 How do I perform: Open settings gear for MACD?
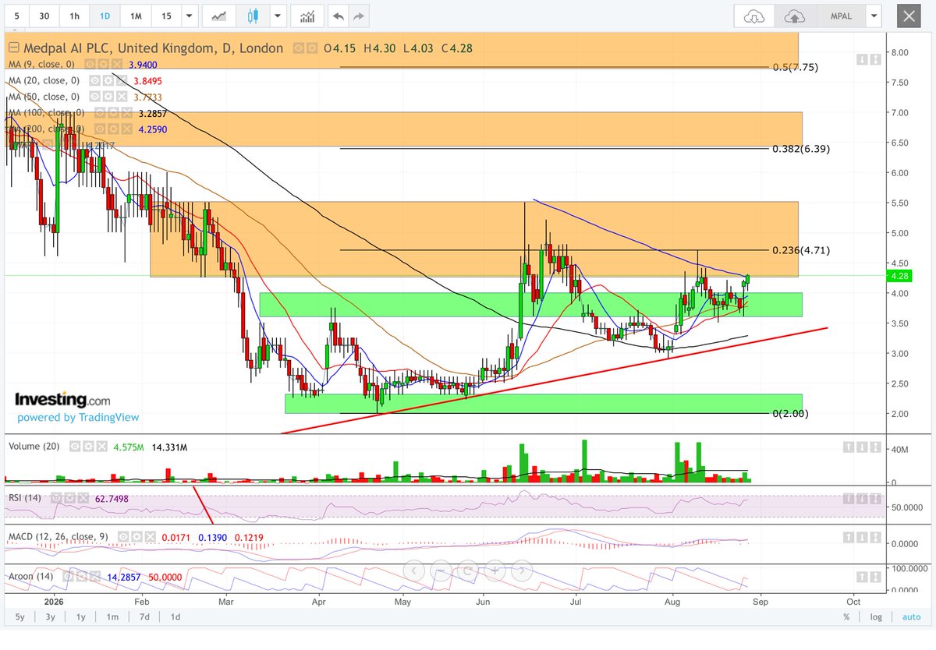click(135, 537)
